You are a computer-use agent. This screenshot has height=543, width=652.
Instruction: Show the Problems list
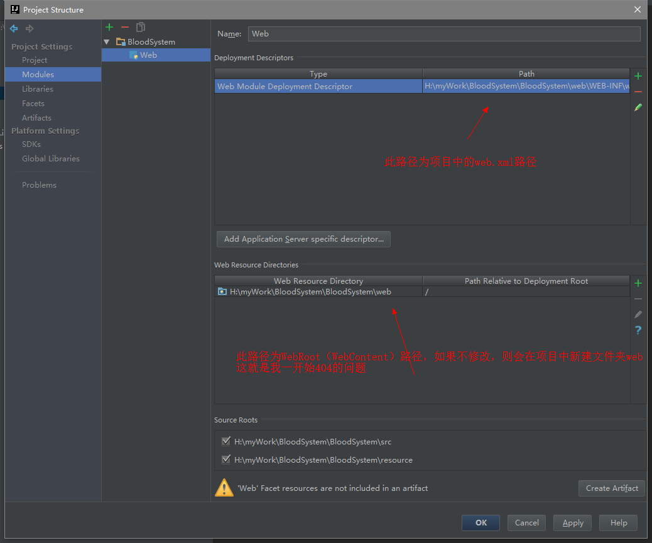click(39, 185)
